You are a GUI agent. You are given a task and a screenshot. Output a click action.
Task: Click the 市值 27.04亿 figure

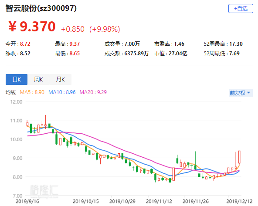click(178, 54)
